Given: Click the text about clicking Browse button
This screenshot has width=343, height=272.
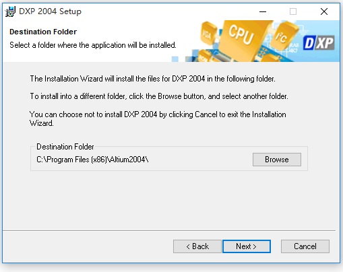Looking at the screenshot, I should [159, 96].
